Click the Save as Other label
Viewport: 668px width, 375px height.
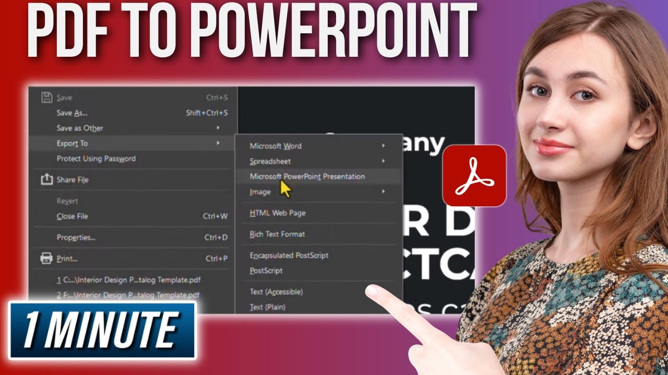click(x=80, y=128)
